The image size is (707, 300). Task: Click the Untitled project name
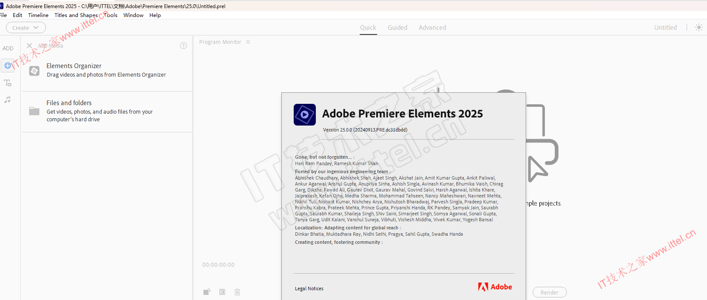pyautogui.click(x=665, y=28)
